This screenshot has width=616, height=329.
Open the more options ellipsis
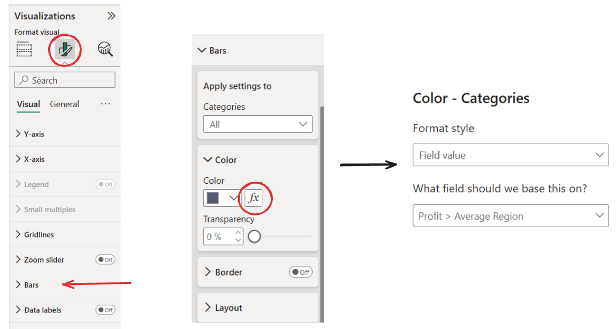coord(105,104)
